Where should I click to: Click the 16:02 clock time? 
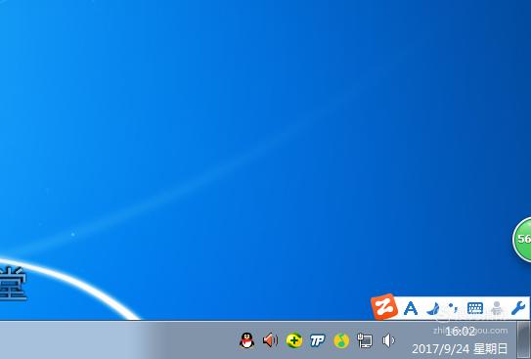point(460,332)
